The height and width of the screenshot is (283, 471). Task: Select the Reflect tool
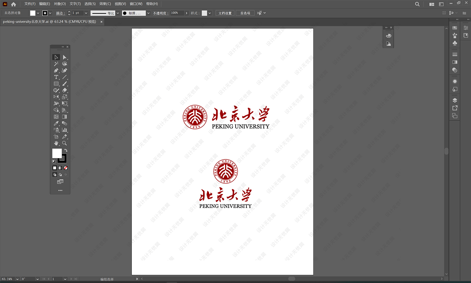coord(56,97)
